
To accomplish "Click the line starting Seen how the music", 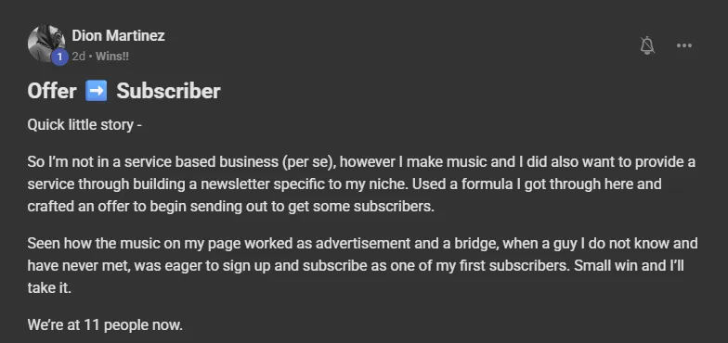I will 362,243.
